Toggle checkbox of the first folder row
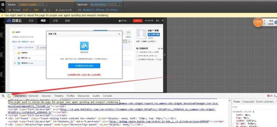Viewport: 277px width, 127px height. (x=15, y=53)
